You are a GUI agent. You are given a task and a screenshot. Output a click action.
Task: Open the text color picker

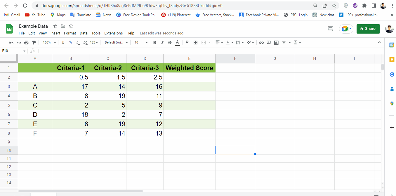(x=177, y=42)
